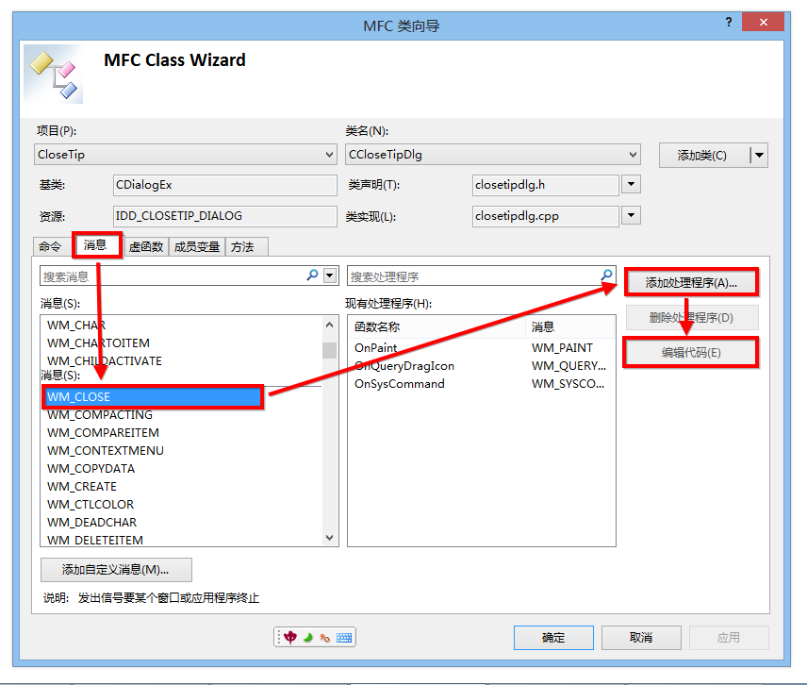Select the OnSysCommand handler row

481,384
